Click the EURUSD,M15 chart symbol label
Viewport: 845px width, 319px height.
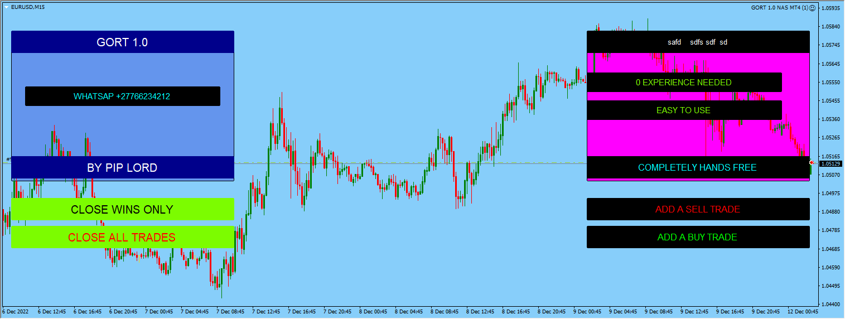pos(28,7)
